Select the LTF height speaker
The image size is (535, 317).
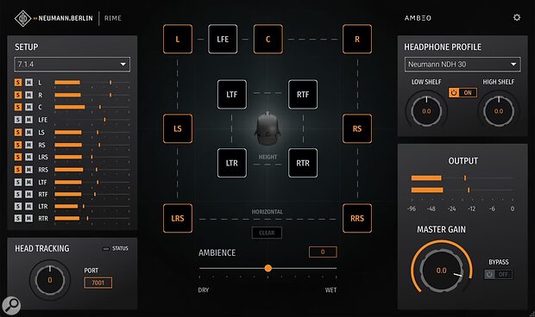[231, 94]
